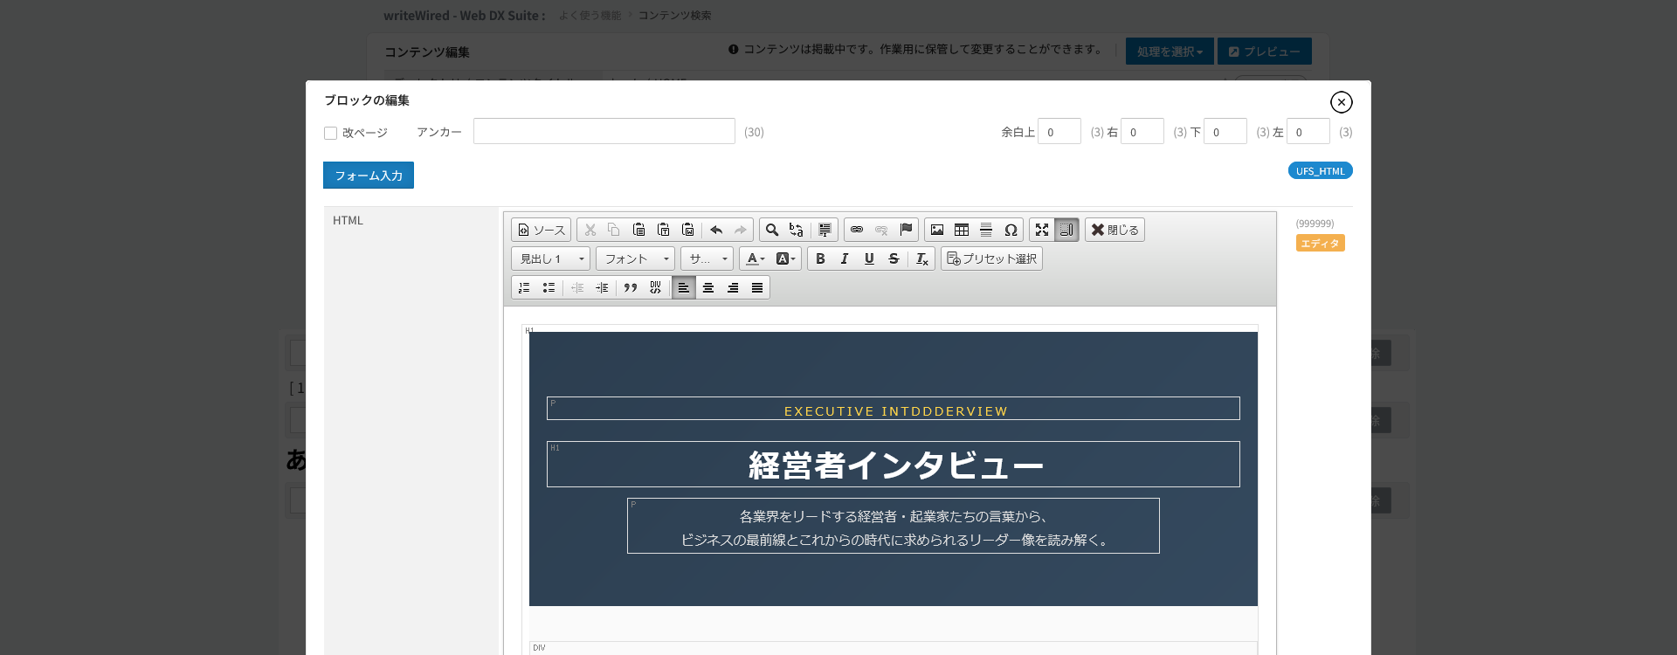Click the right margin (右) field

1142,131
